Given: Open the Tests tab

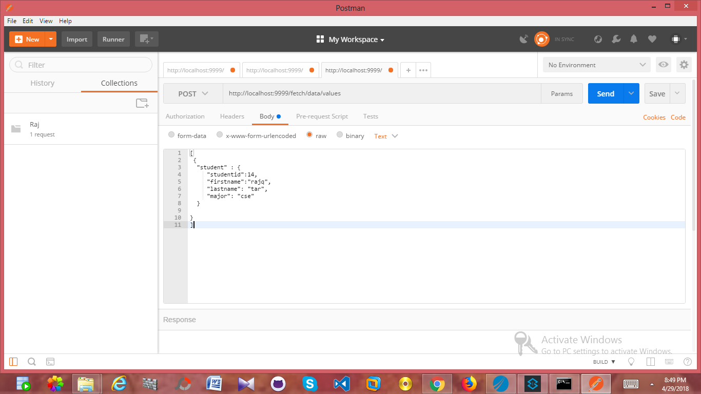Looking at the screenshot, I should [371, 116].
